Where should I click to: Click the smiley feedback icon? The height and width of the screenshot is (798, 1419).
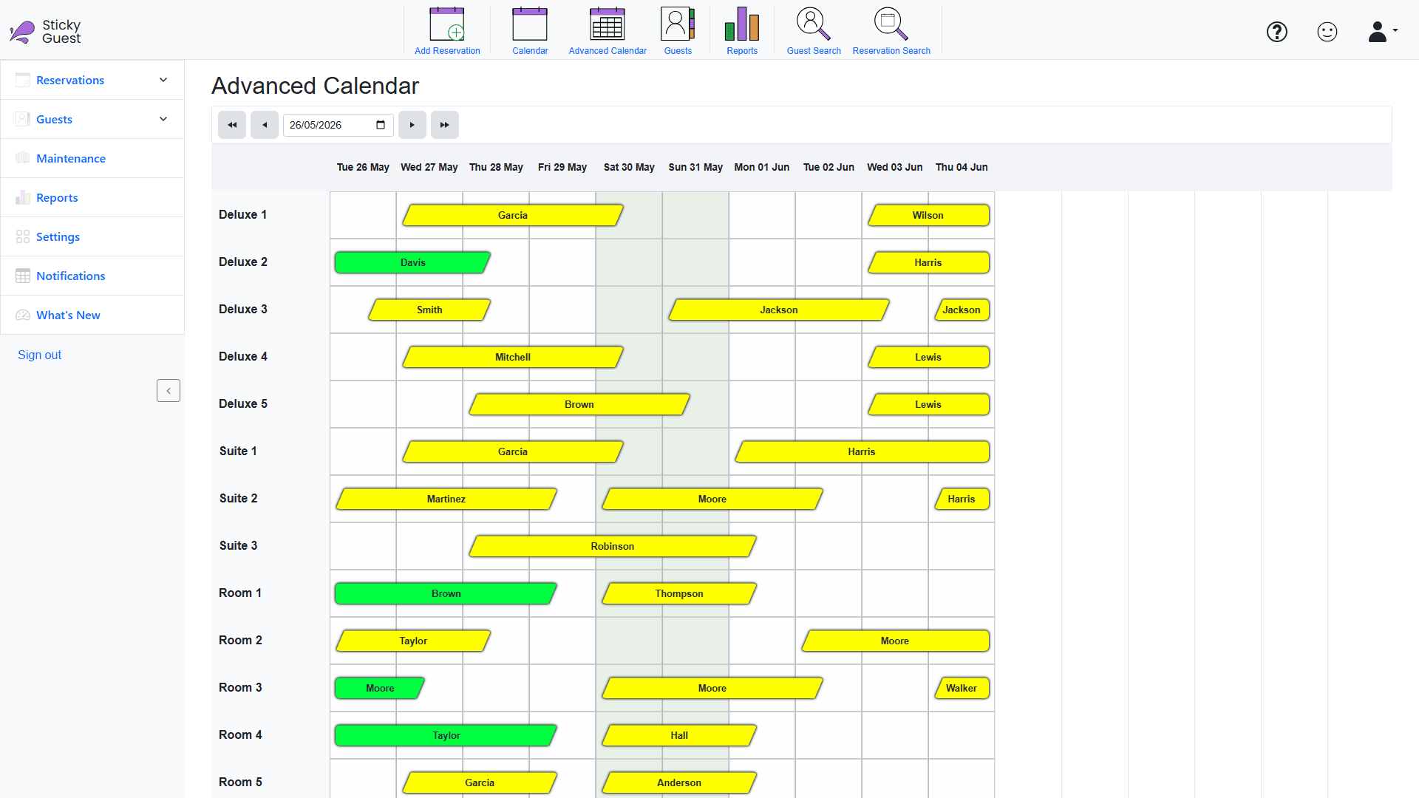click(x=1327, y=32)
